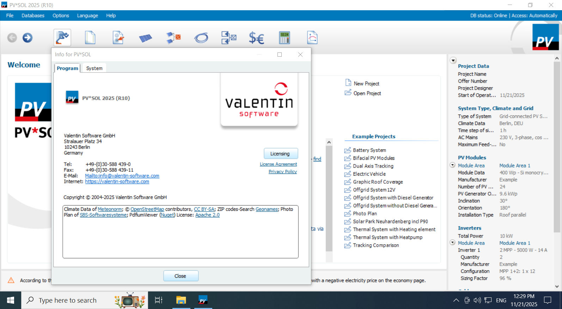This screenshot has height=309, width=562.
Task: Open the Electric Vehicle example project
Action: click(x=365, y=174)
